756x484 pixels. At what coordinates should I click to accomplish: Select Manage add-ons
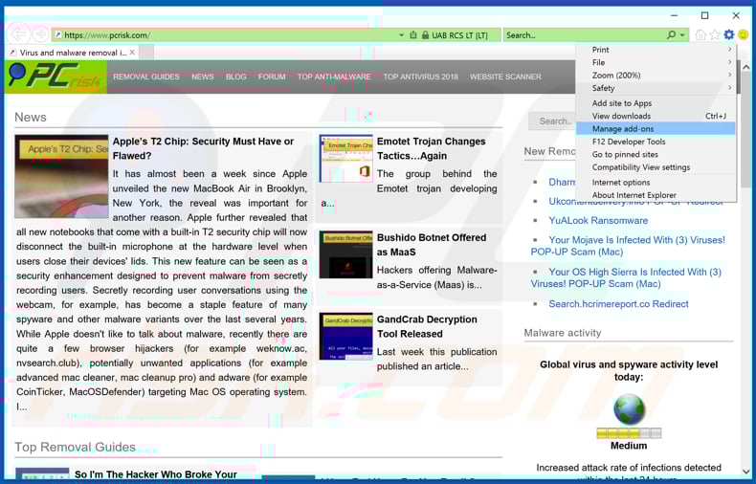[x=656, y=129]
